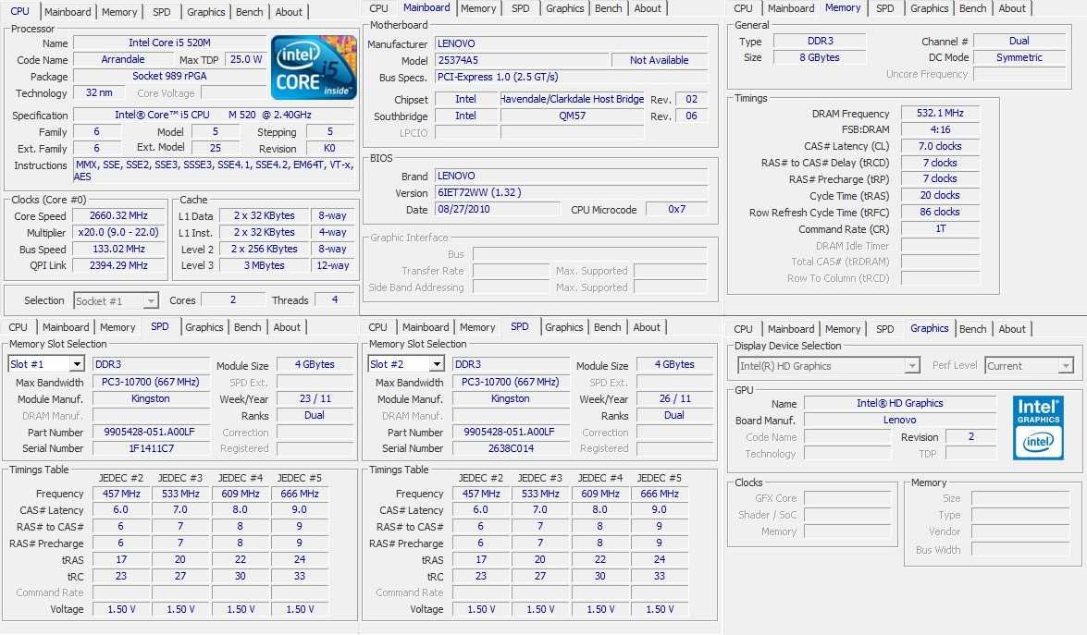Click Core Speed value 2660.32 MHz
The height and width of the screenshot is (635, 1087).
point(118,216)
